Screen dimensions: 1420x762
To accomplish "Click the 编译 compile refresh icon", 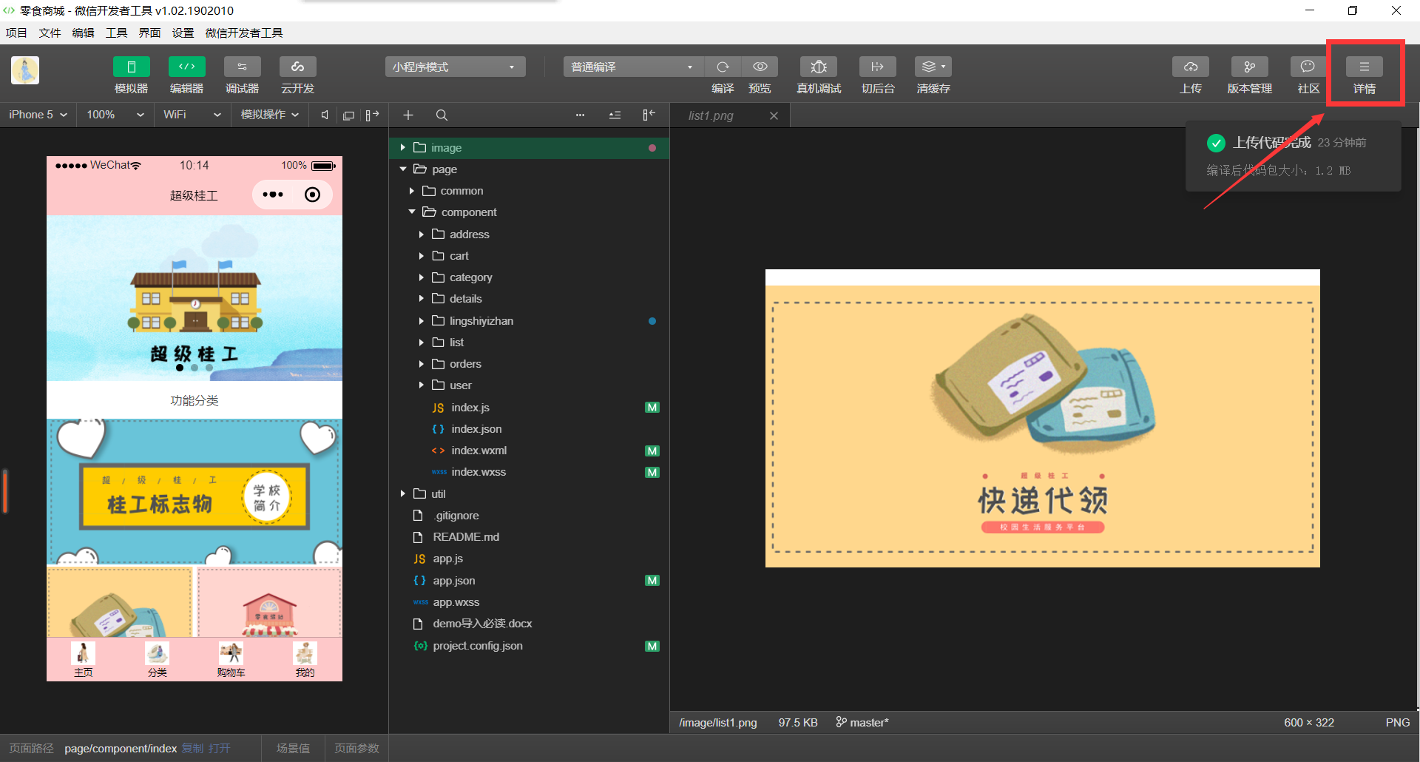I will pos(723,67).
